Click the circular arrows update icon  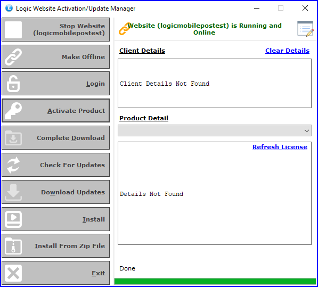tap(13, 165)
